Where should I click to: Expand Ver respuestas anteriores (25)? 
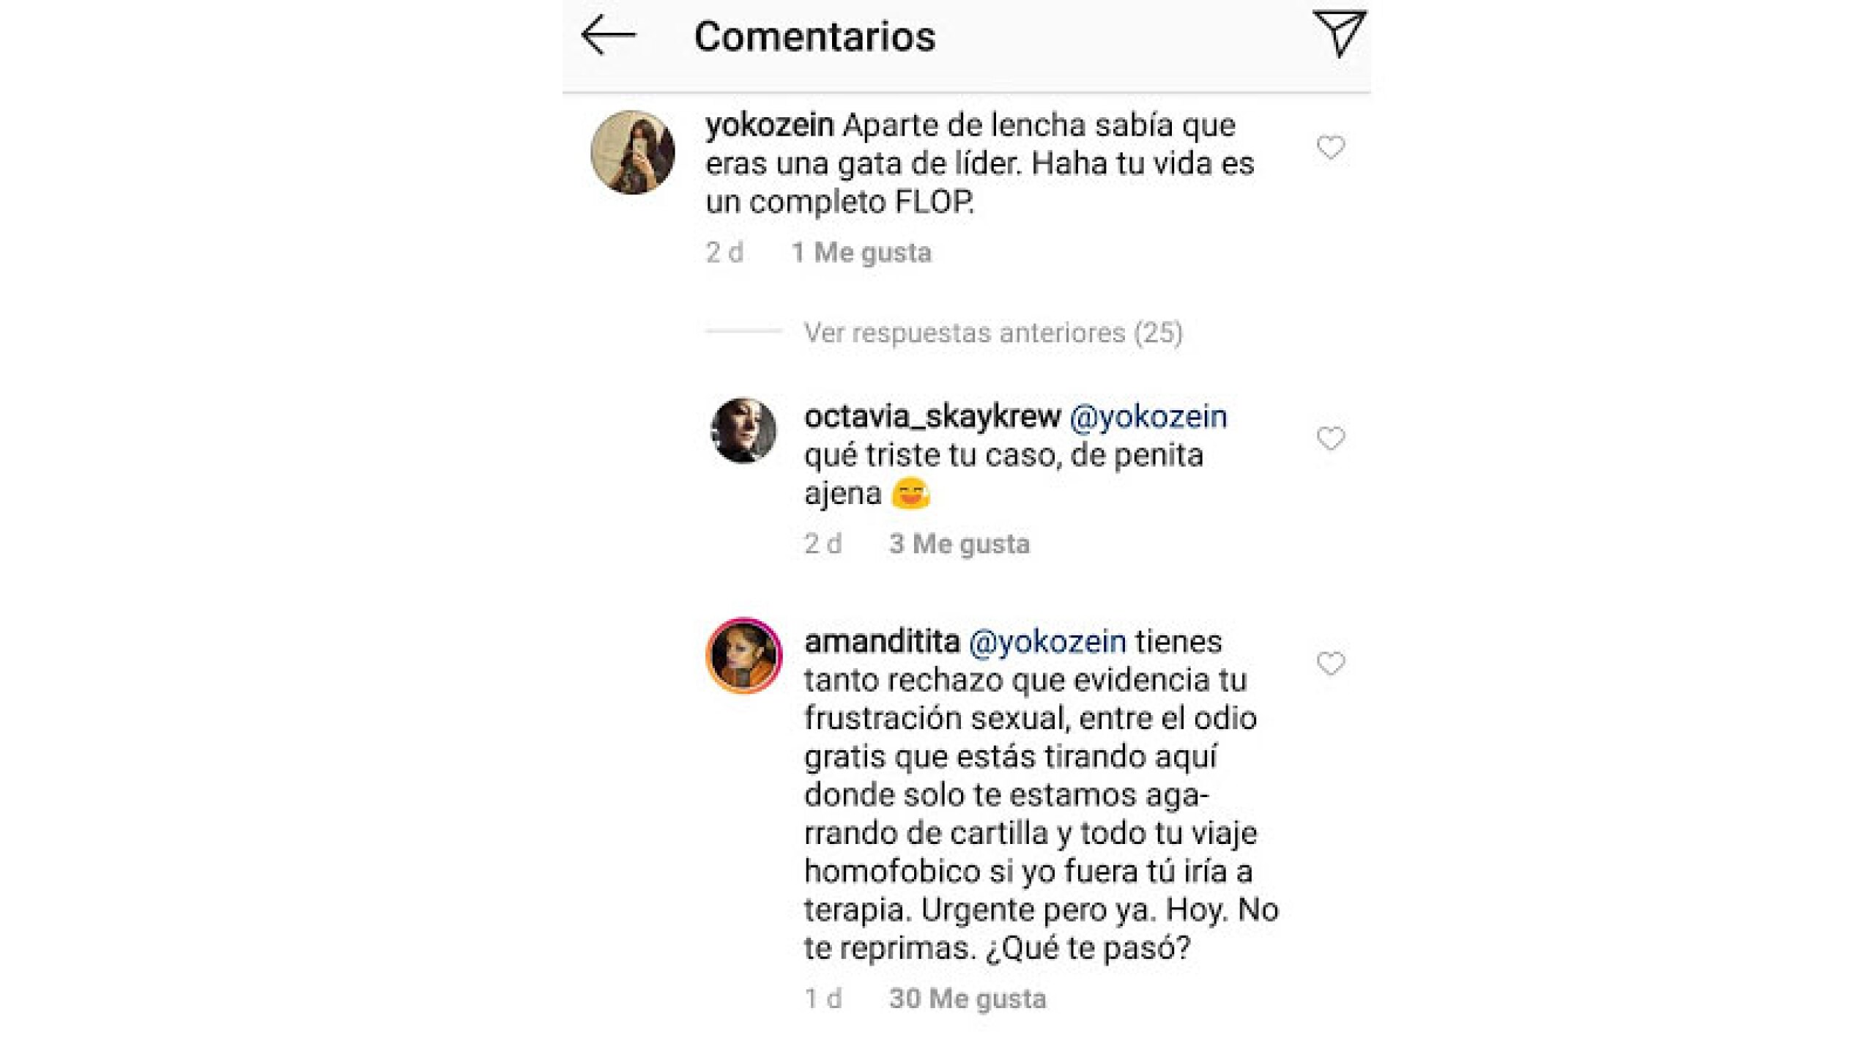click(992, 333)
